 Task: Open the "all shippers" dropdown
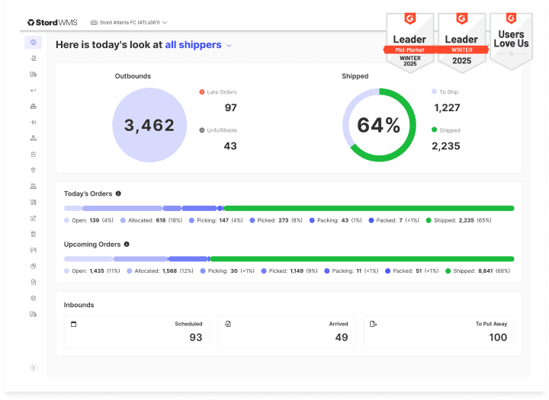pos(198,45)
